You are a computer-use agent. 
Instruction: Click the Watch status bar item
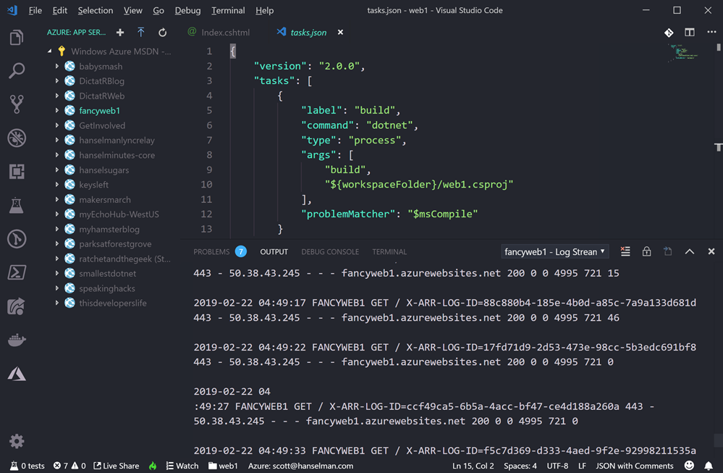[x=182, y=466]
